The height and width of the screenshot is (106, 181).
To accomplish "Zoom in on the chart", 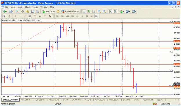I will click(x=99, y=11).
